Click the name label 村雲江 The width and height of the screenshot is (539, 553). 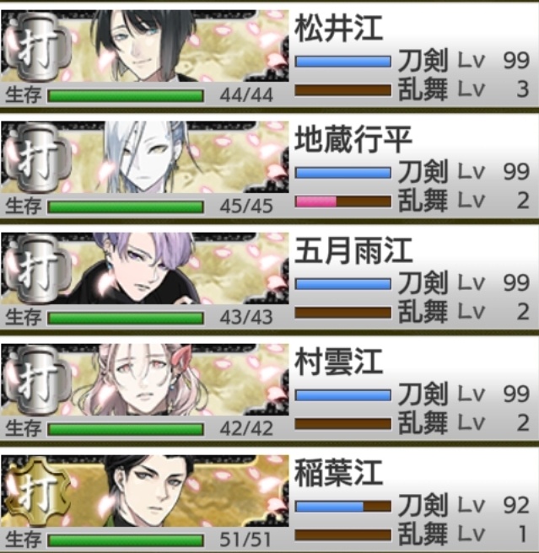click(338, 362)
